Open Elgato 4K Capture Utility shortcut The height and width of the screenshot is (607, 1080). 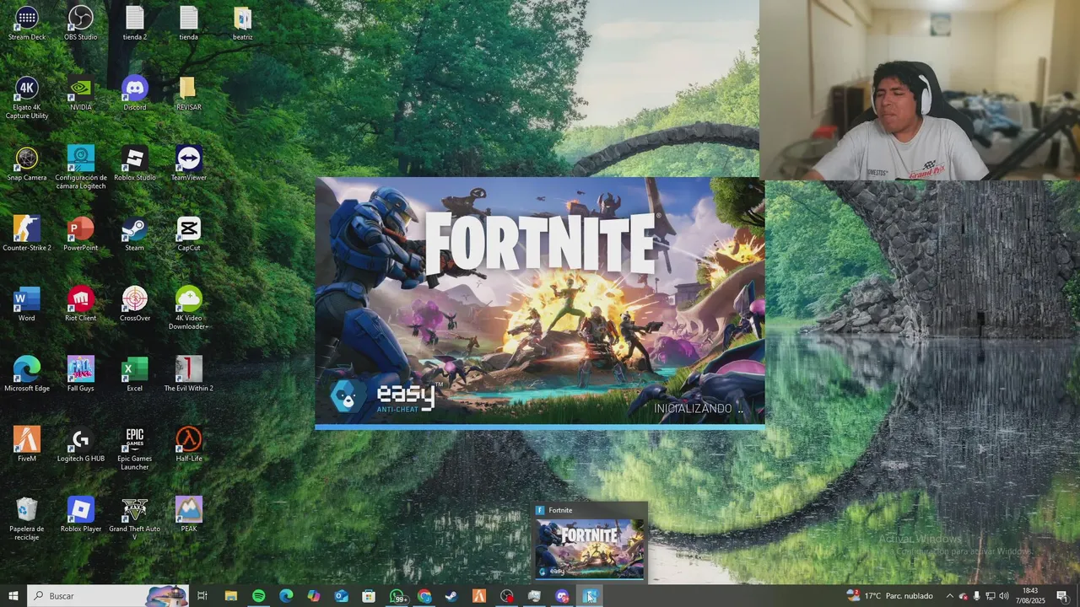click(27, 98)
